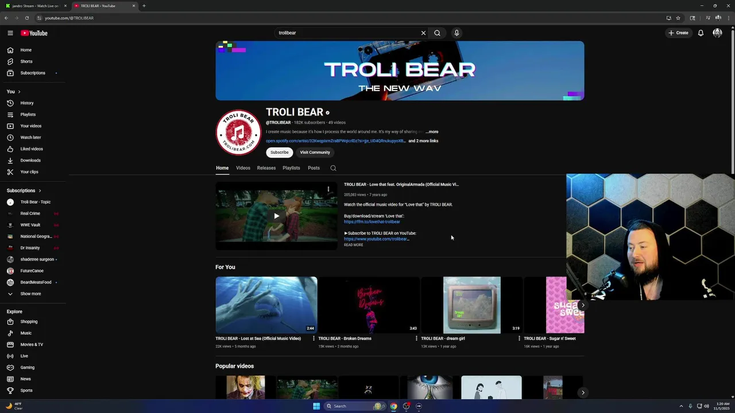Open the Spotify artist link

point(335,141)
